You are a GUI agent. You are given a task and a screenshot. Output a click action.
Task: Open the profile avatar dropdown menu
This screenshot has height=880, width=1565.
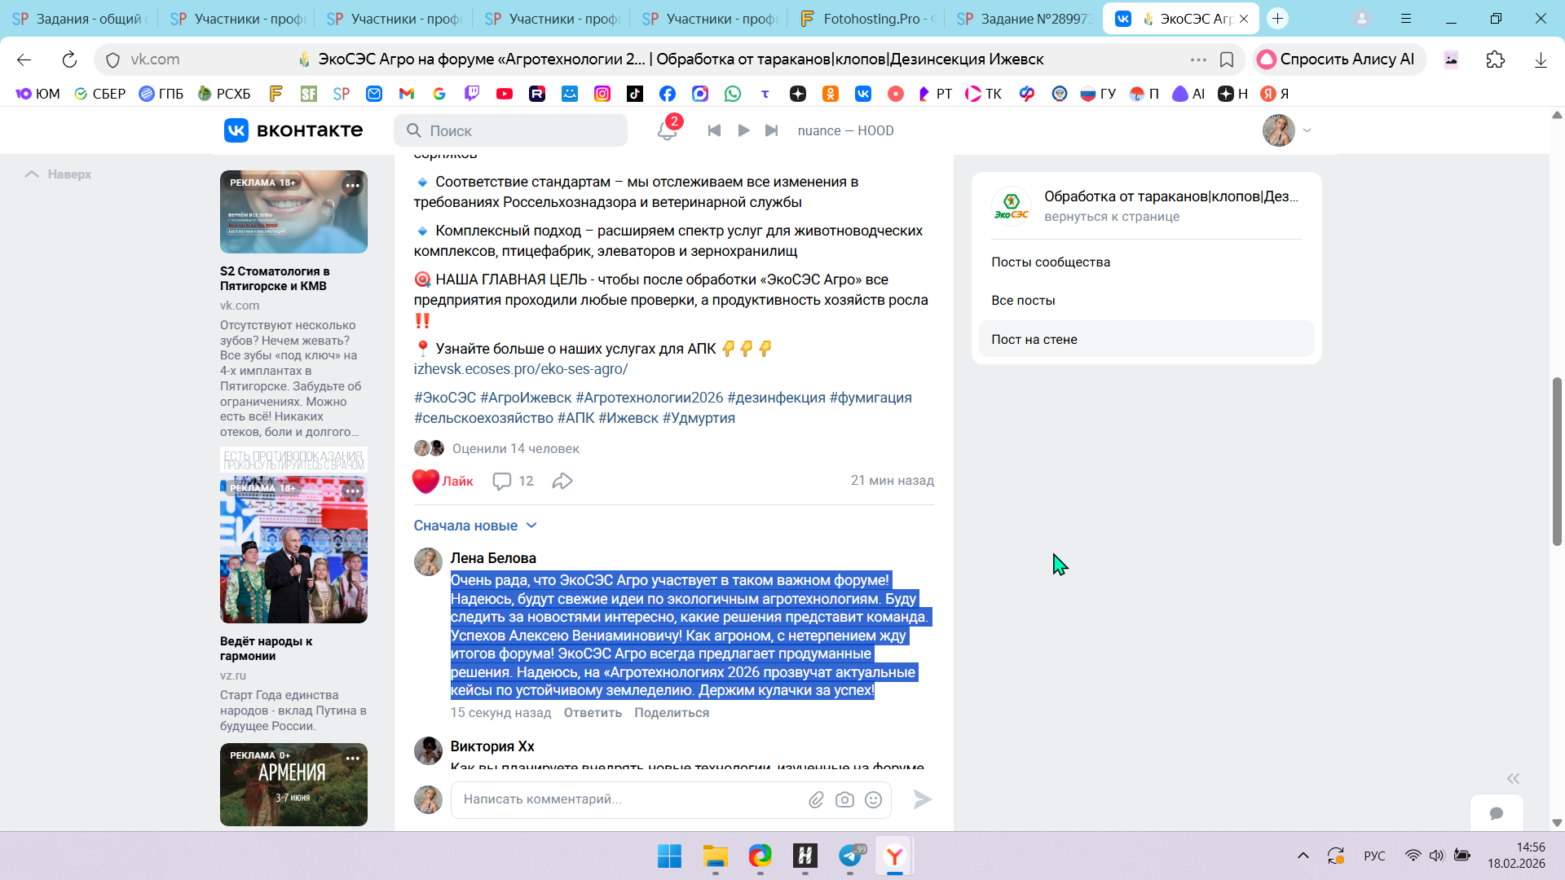(x=1287, y=130)
